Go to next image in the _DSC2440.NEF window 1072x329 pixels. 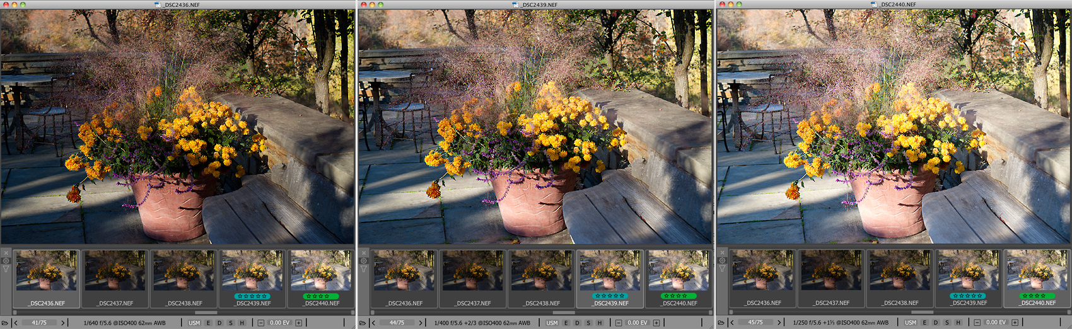click(x=779, y=323)
